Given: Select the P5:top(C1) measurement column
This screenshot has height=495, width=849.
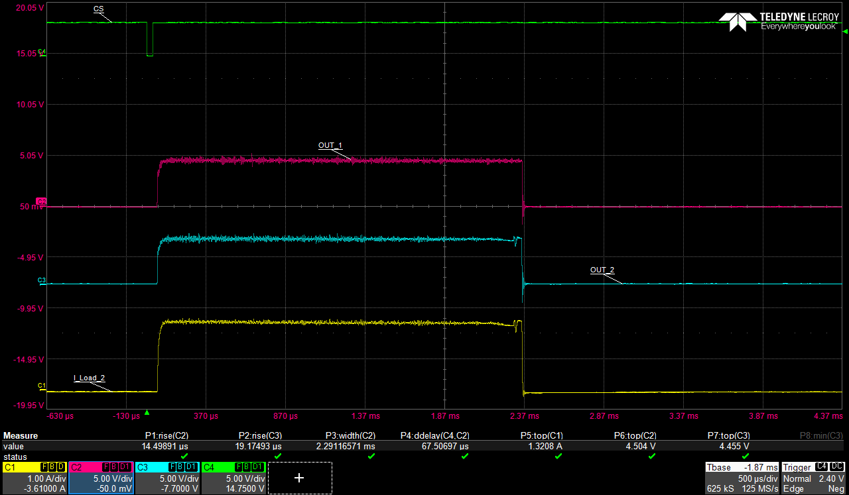Looking at the screenshot, I should 542,436.
